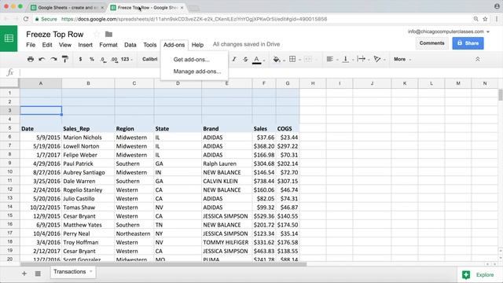This screenshot has width=503, height=283.
Task: Decrease decimal places
Action: 103,60
